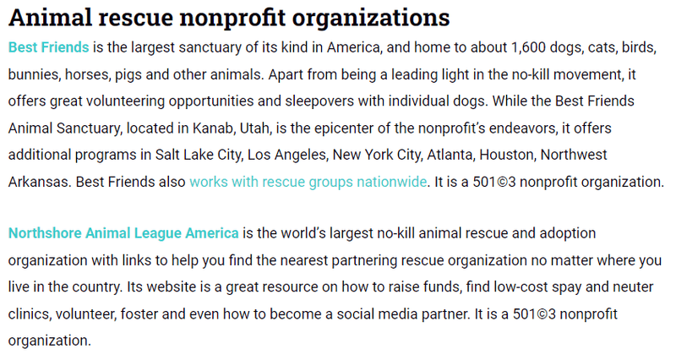Click '501©3' in the first paragraph

coord(494,182)
